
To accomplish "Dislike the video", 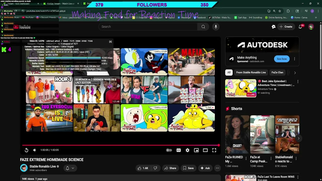I will (x=155, y=168).
